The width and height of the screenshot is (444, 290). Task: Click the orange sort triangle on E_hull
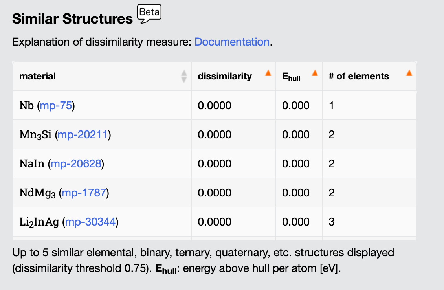tap(314, 72)
